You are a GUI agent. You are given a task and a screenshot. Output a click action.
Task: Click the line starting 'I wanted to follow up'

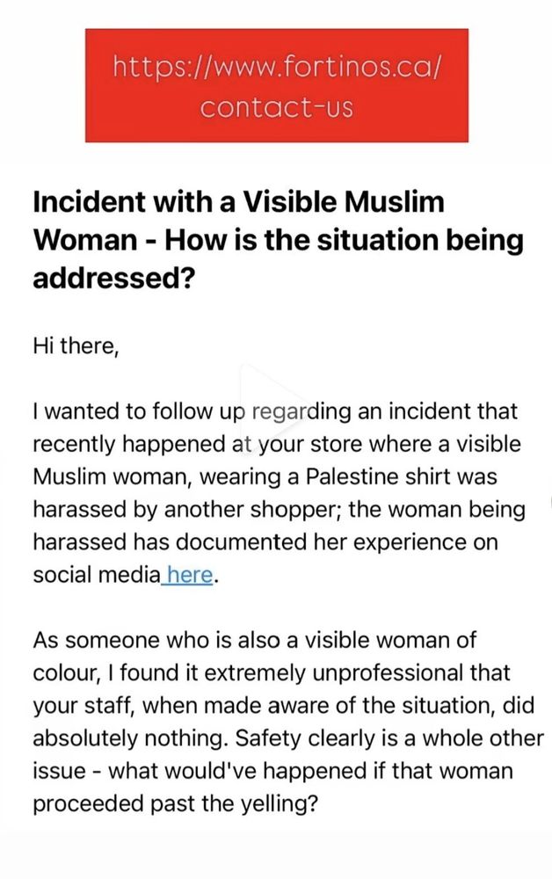[x=274, y=411]
